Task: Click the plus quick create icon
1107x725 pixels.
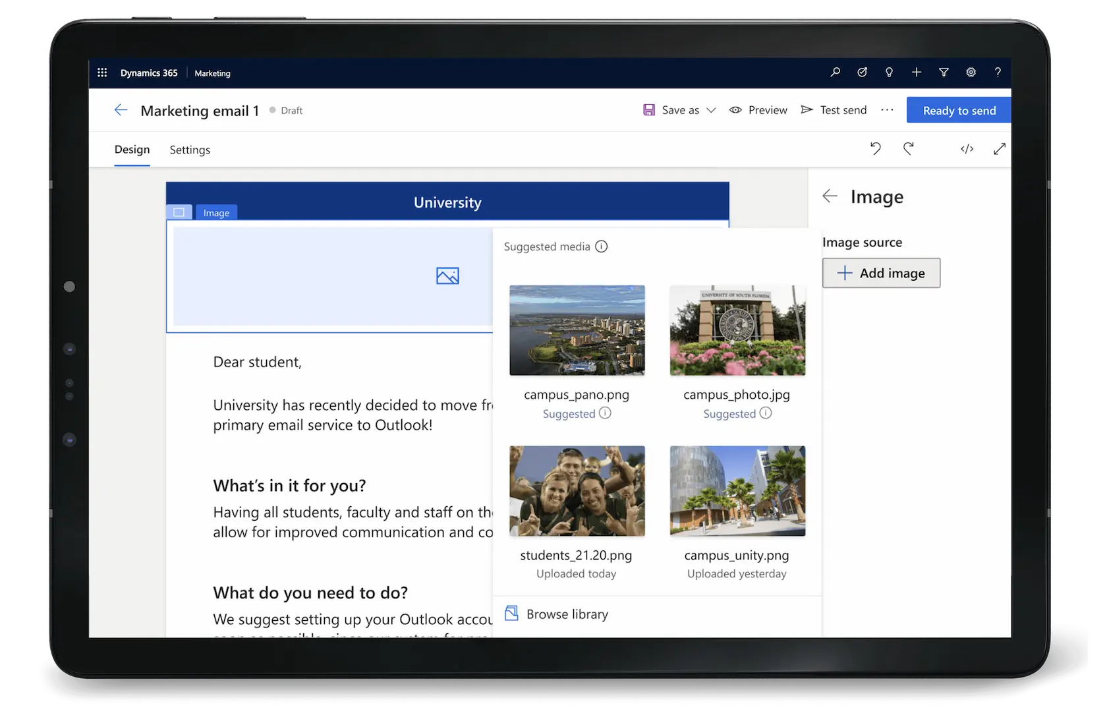Action: 916,72
